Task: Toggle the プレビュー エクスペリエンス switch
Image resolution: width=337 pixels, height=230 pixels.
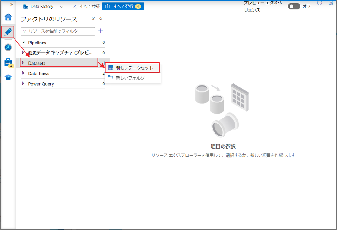Action: (293, 6)
